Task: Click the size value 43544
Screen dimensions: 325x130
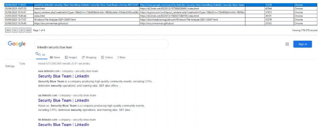Action: tap(268, 9)
